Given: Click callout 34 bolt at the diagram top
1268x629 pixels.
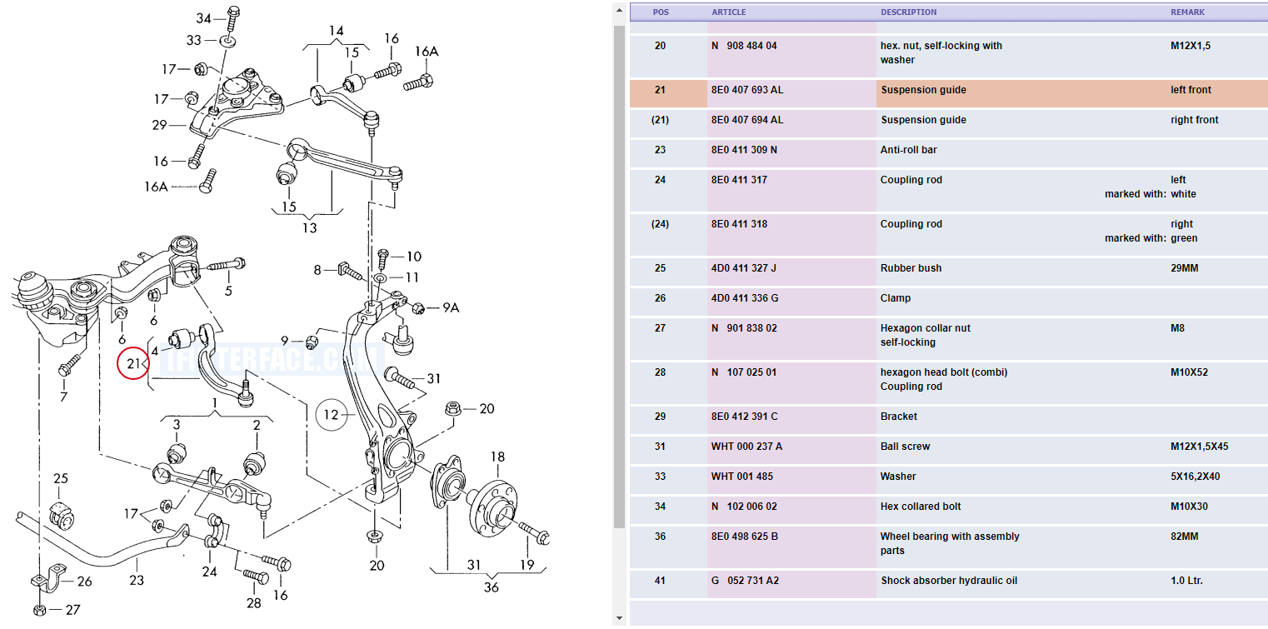Looking at the screenshot, I should 204,18.
